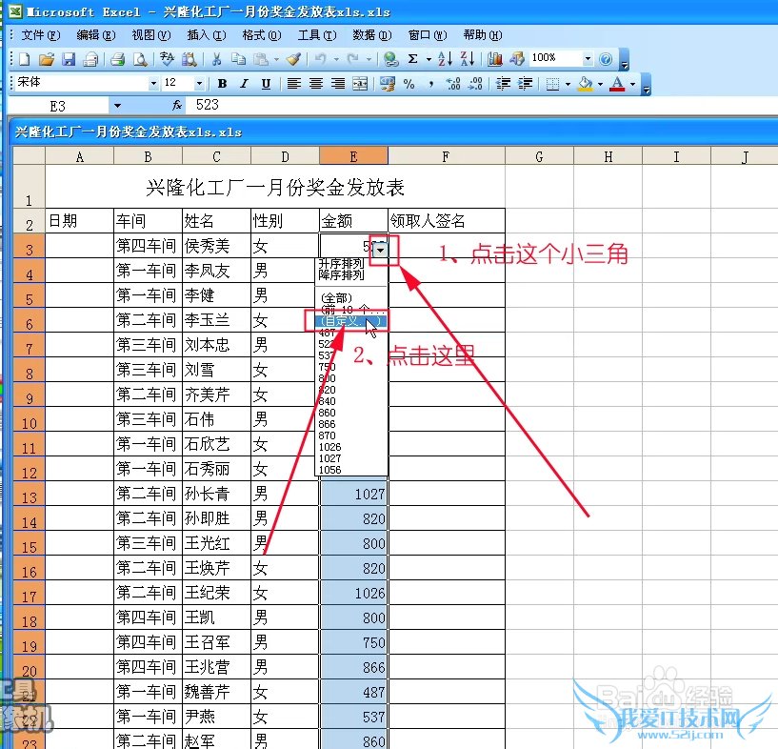Click the Decrease Indent icon

point(503,84)
